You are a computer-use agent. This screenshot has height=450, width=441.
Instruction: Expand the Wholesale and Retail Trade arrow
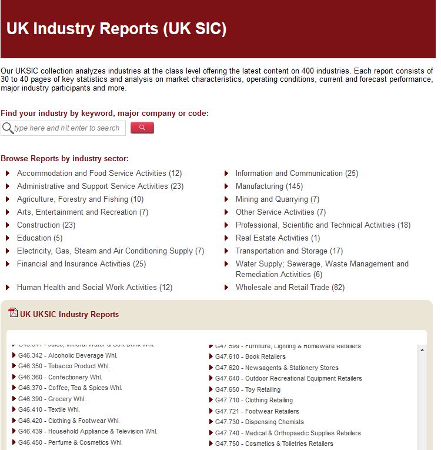(226, 287)
